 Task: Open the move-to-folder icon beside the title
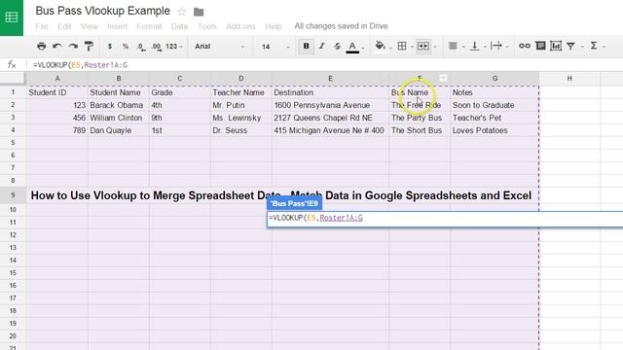click(x=199, y=12)
